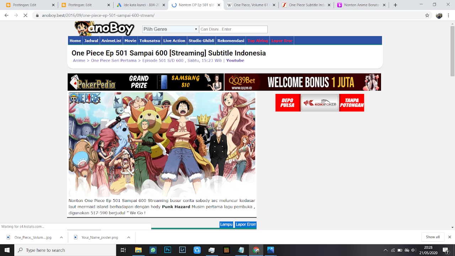Viewport: 455px width, 256px height.
Task: Click the QQ39Bet Welcome Bonus banner
Action: pyautogui.click(x=303, y=82)
